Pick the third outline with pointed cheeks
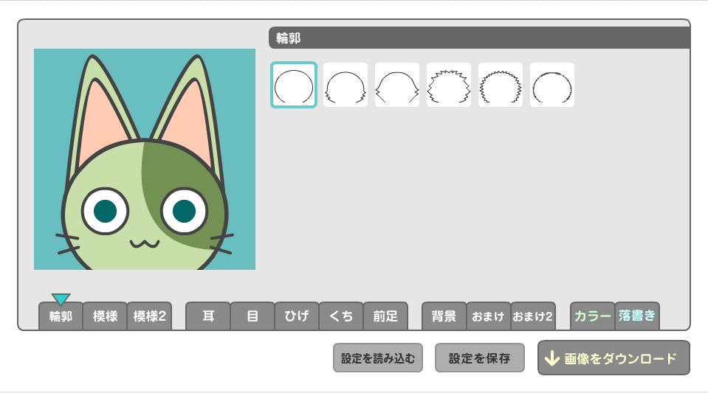Screen dimensions: 708x393 coord(397,85)
